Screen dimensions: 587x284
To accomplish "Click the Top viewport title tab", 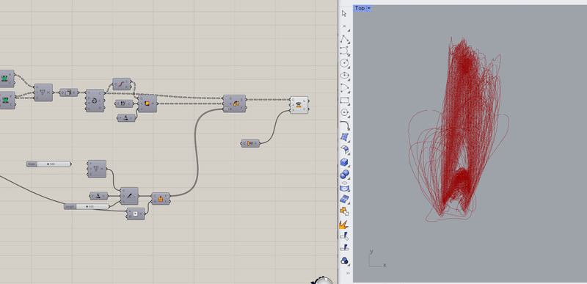I will click(x=360, y=8).
